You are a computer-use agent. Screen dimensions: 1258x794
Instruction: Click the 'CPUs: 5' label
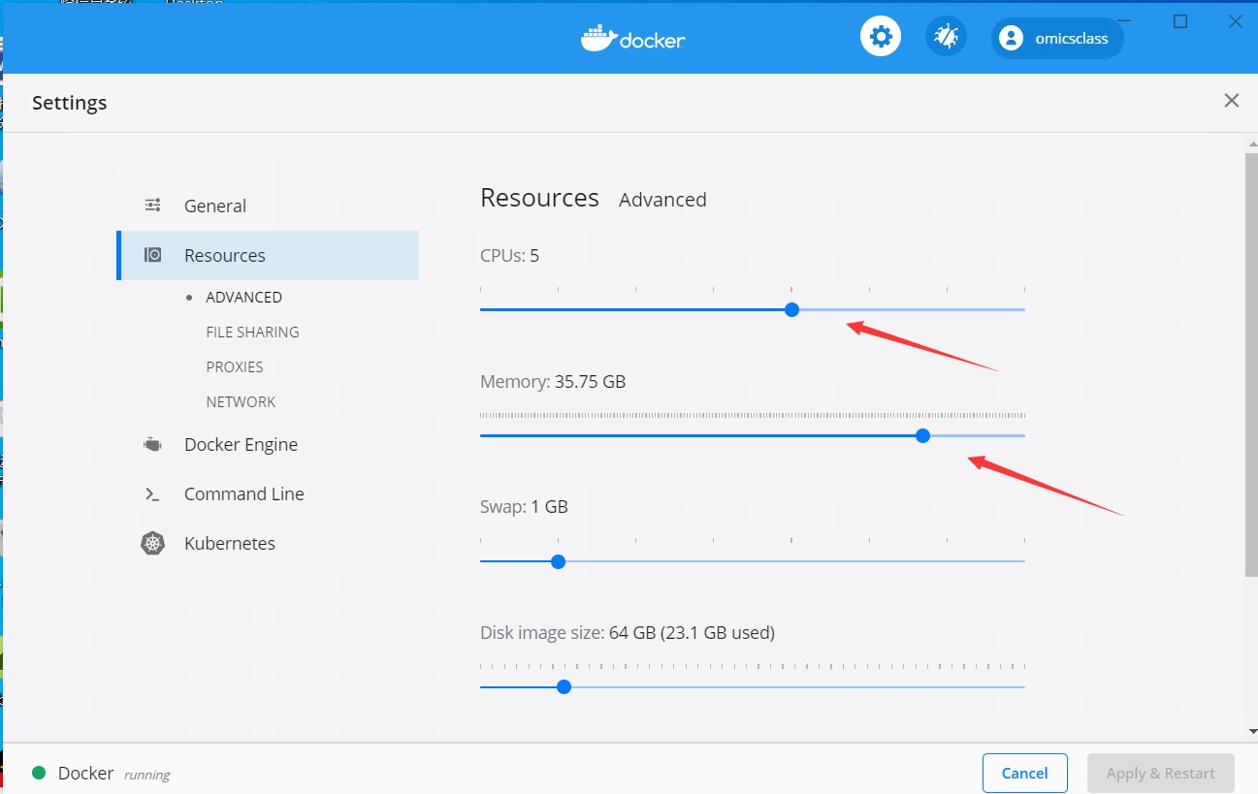[509, 256]
